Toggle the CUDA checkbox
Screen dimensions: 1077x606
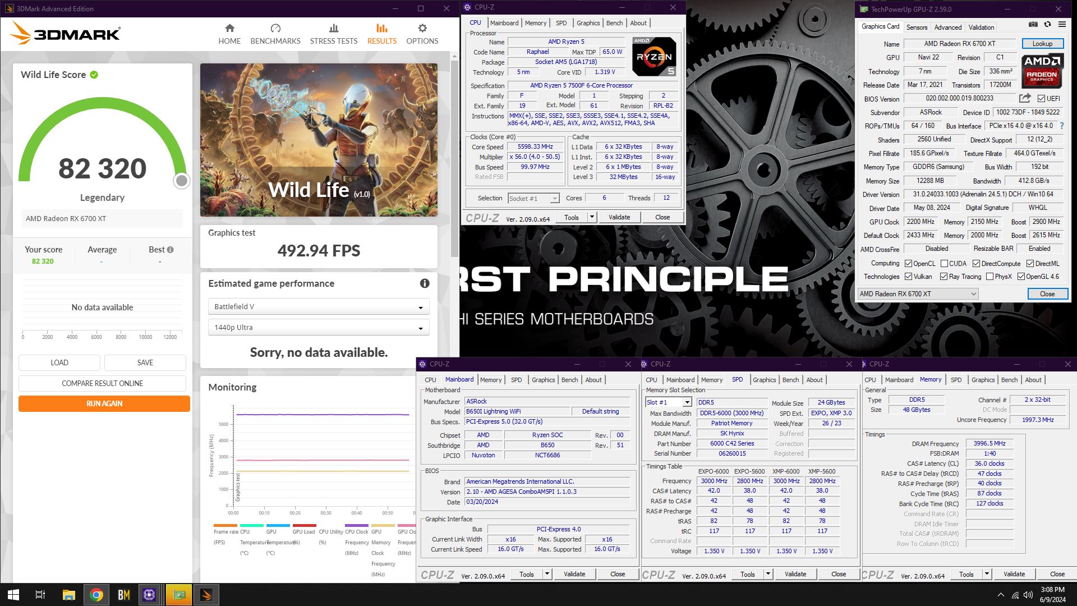944,263
